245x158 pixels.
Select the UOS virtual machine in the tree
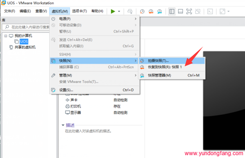[24, 41]
